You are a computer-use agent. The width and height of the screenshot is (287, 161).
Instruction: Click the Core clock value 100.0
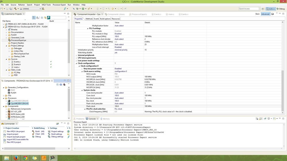pyautogui.click(x=117, y=95)
